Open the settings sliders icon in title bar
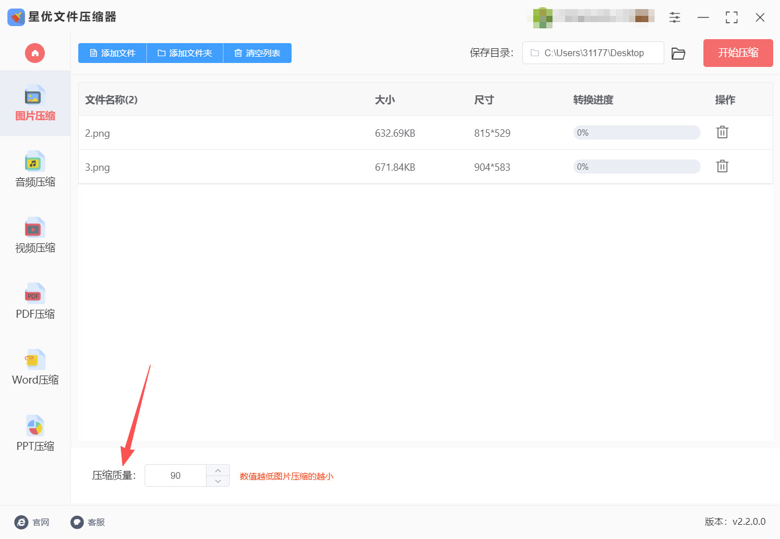The width and height of the screenshot is (780, 539). pos(674,17)
